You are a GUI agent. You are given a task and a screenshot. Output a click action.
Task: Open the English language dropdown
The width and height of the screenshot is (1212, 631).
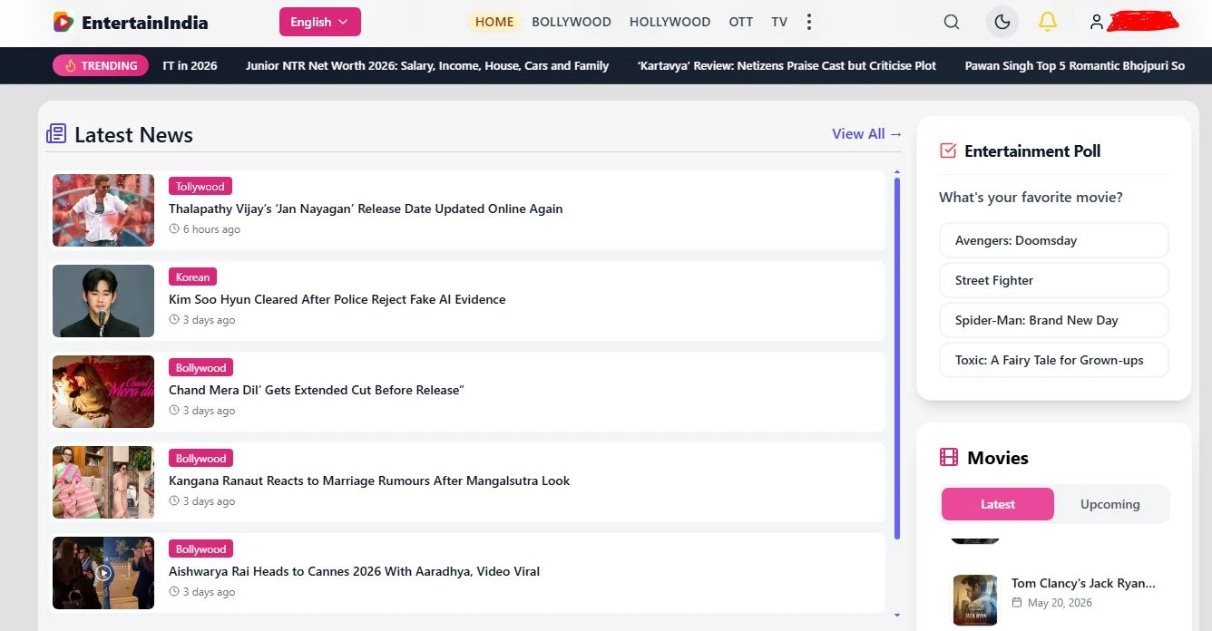(x=320, y=22)
